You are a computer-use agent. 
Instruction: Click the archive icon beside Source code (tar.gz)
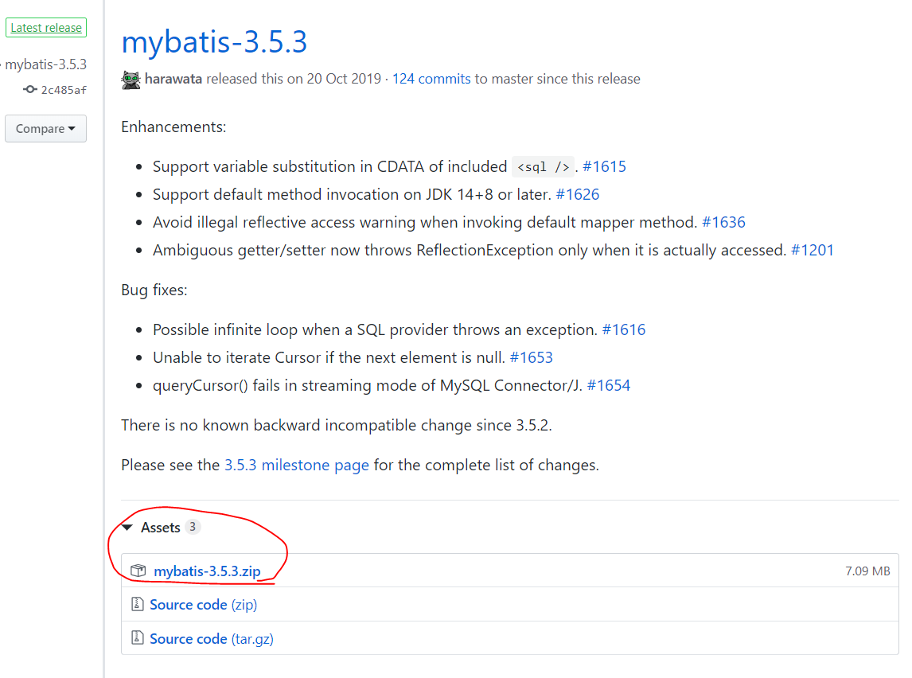point(137,638)
